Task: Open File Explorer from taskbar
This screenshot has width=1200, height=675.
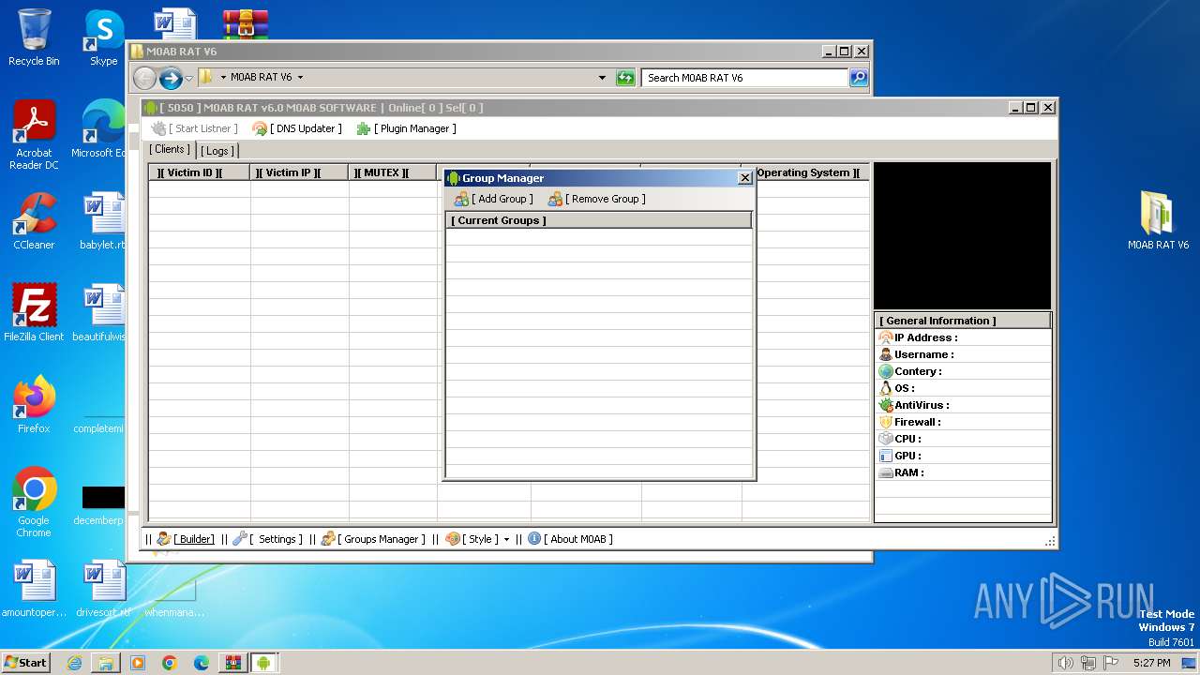Action: pos(106,663)
